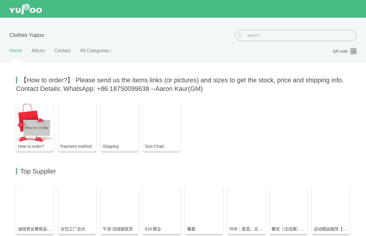Click the Clothes Yupoo store title
Viewport: 366px width, 236px height.
click(27, 35)
